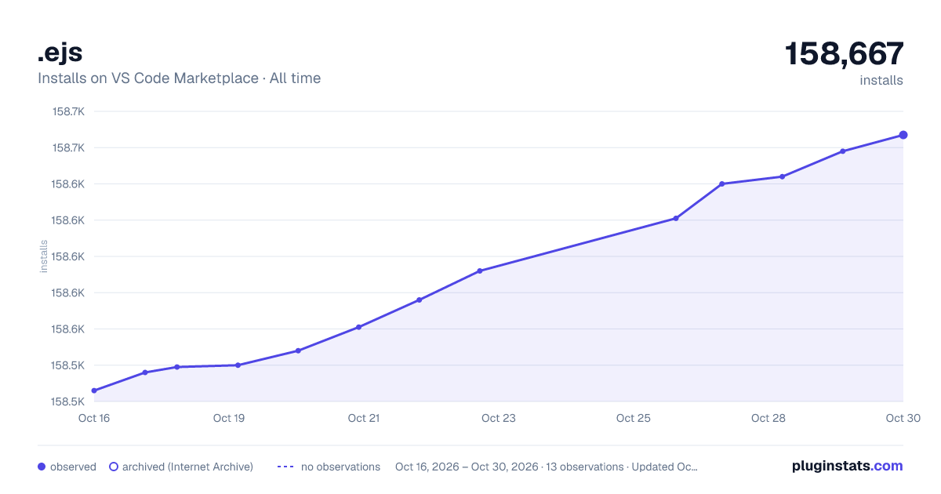Click the .ejs chart title

(x=60, y=53)
